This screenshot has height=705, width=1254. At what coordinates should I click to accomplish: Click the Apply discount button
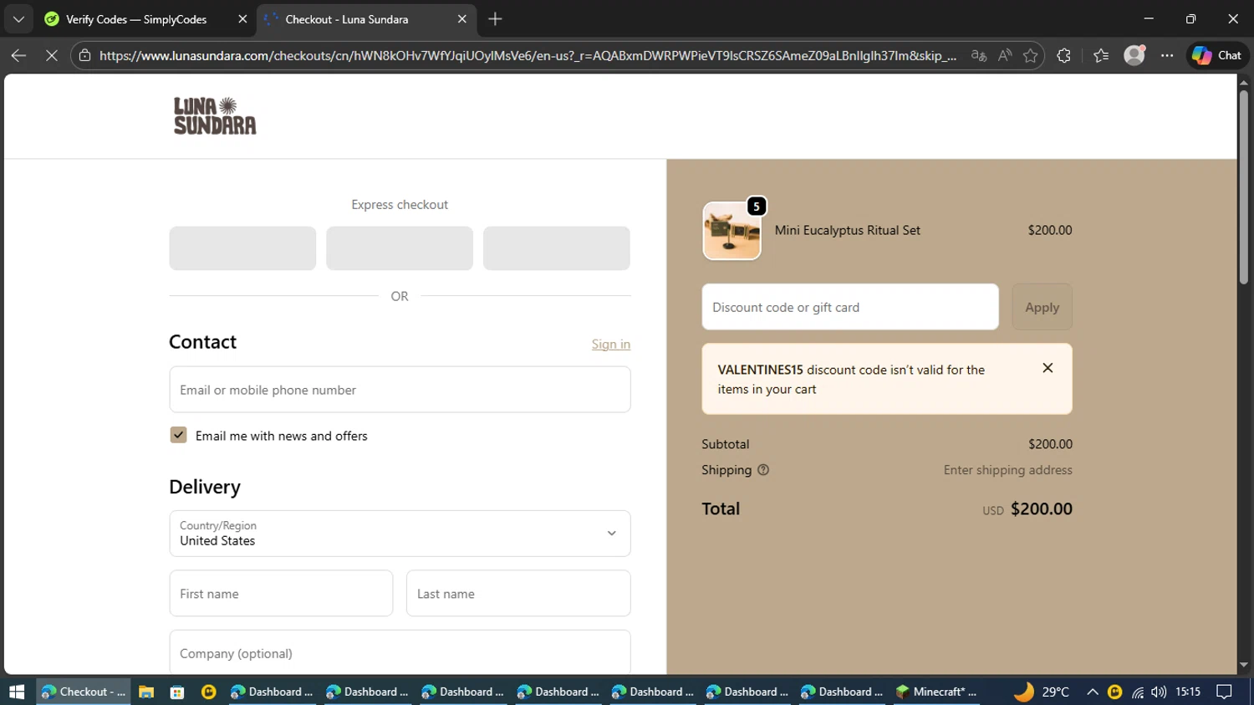tap(1042, 307)
